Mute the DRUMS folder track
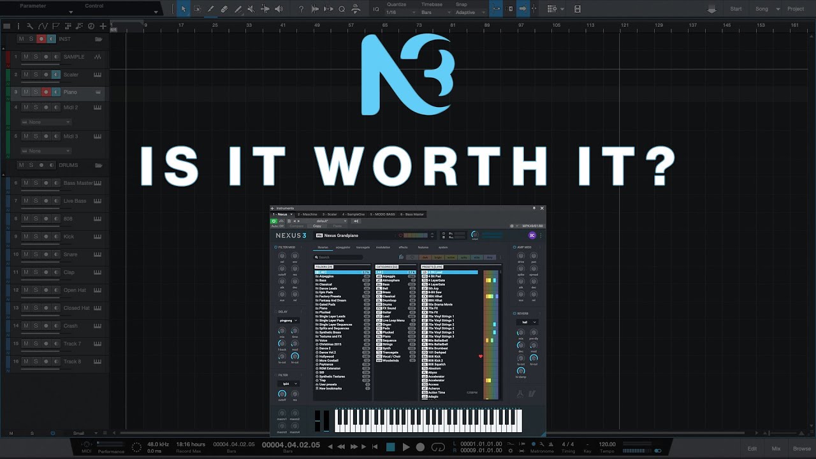Viewport: 816px width, 459px height. [21, 165]
